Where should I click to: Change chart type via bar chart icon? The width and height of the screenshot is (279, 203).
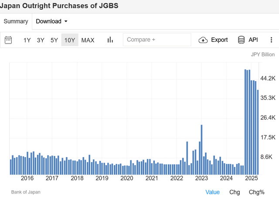click(x=110, y=40)
